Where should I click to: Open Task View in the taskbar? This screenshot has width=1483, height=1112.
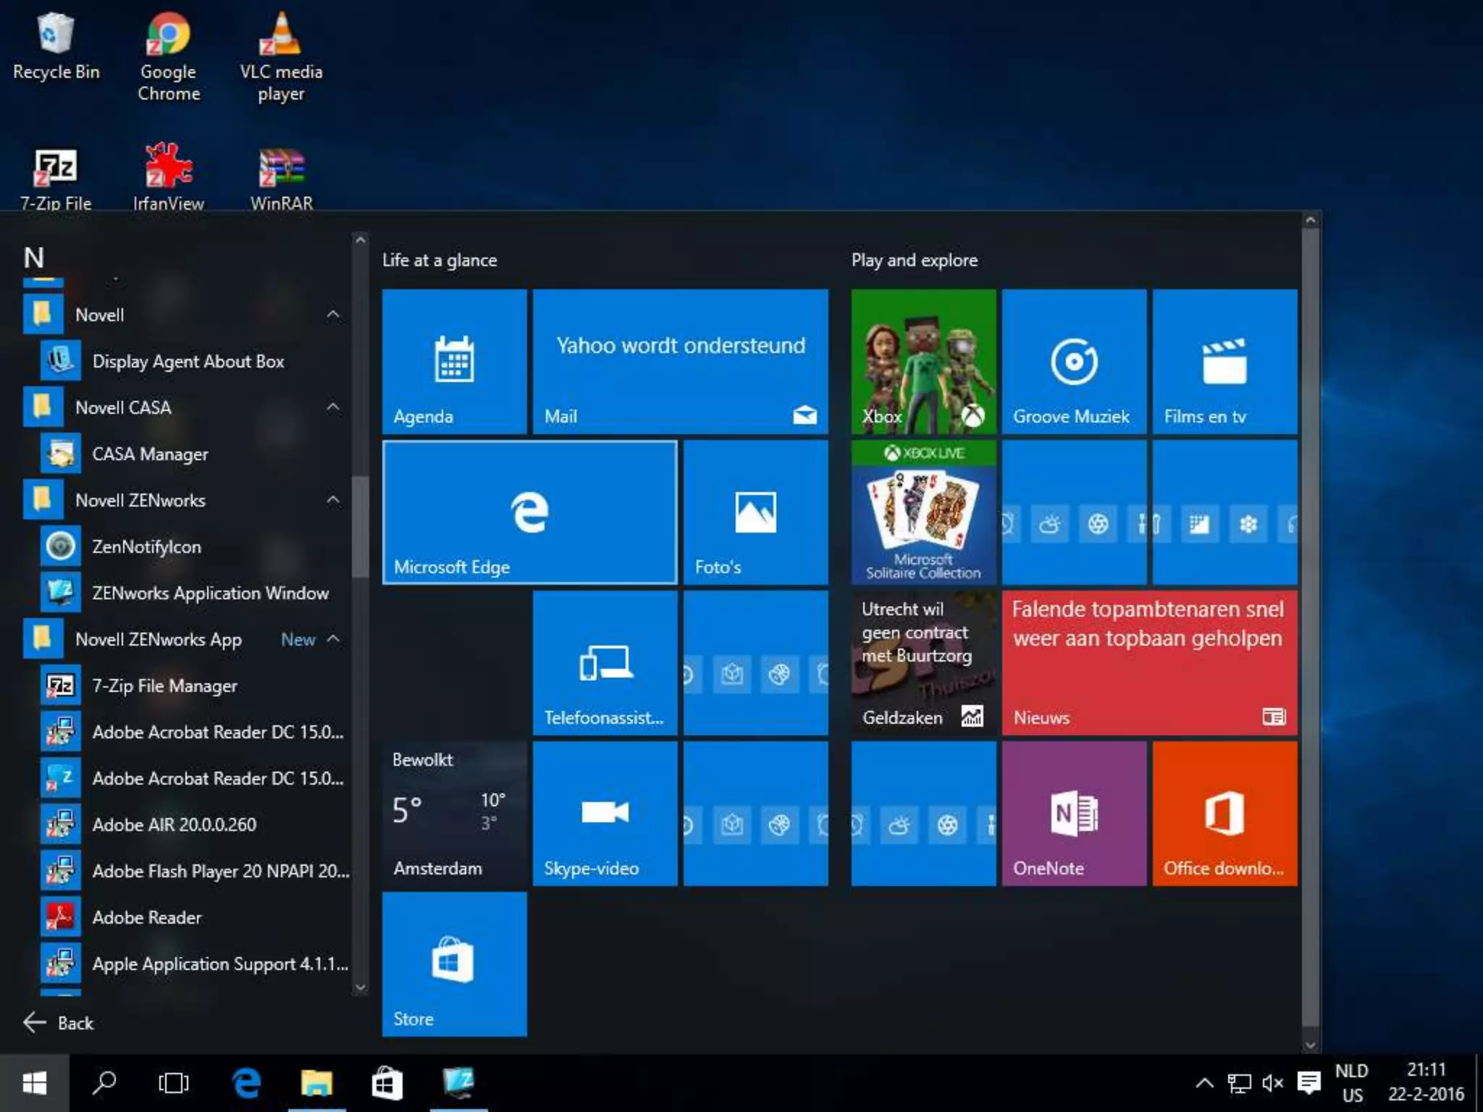tap(174, 1083)
